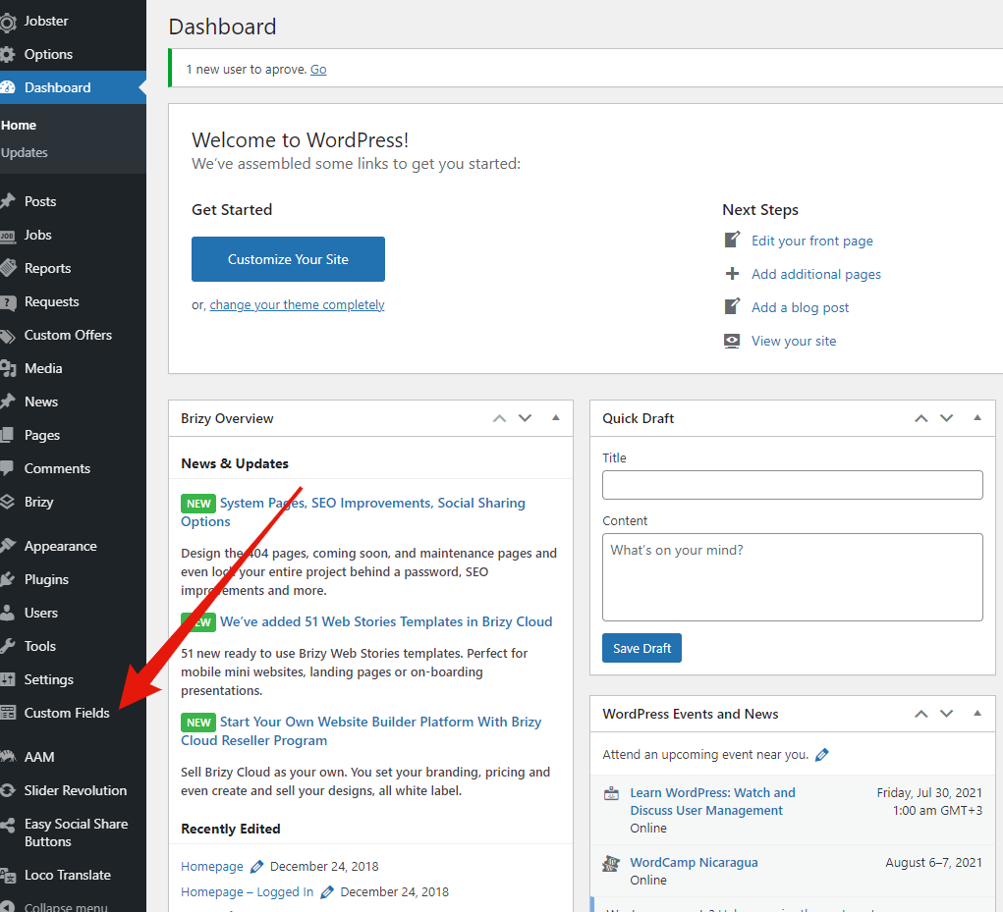This screenshot has width=1003, height=912.
Task: Open change your theme completely link
Action: [297, 305]
